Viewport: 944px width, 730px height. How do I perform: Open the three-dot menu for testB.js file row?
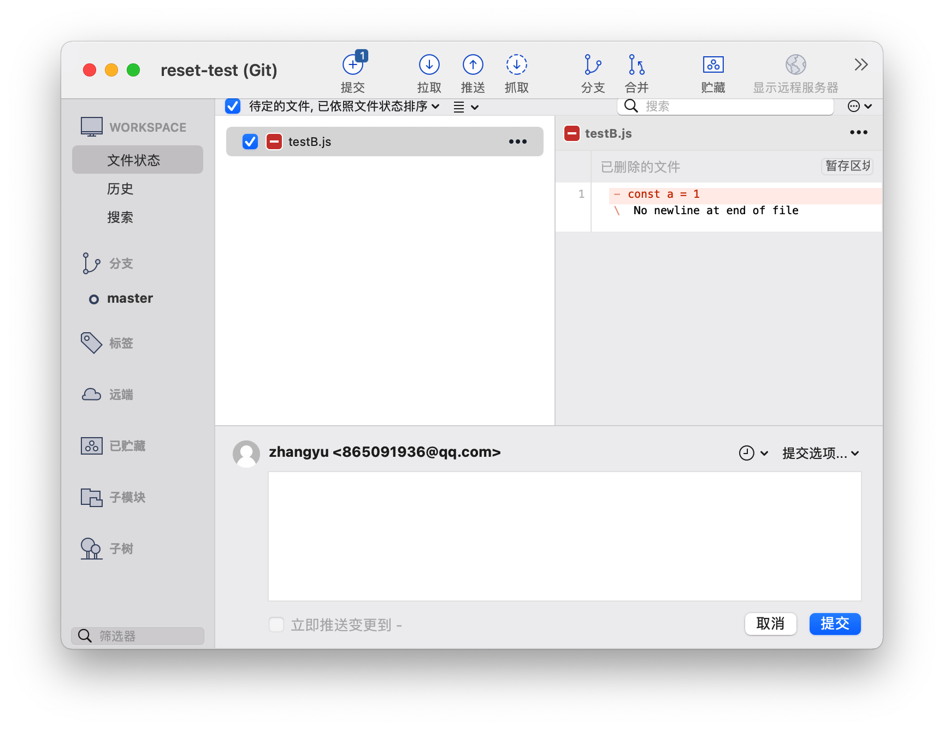[x=518, y=142]
